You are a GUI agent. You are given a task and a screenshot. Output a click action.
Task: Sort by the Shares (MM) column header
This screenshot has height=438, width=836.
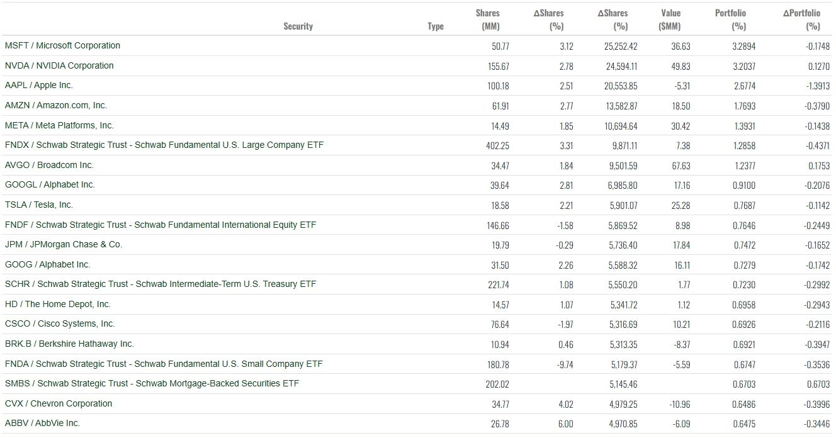489,20
